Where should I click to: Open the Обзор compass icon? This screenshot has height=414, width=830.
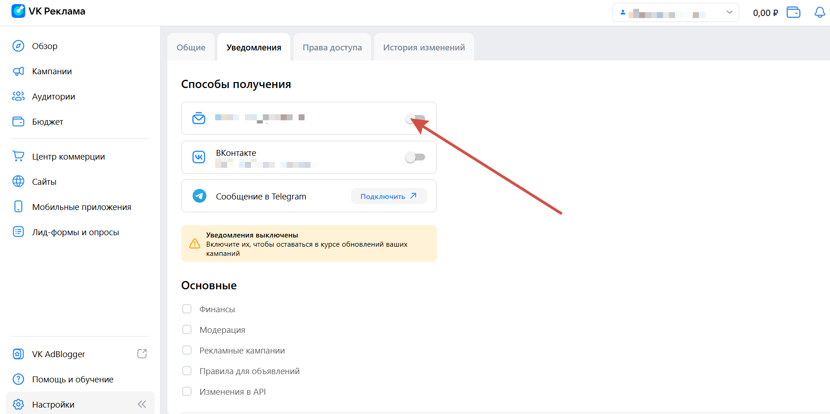pos(18,46)
